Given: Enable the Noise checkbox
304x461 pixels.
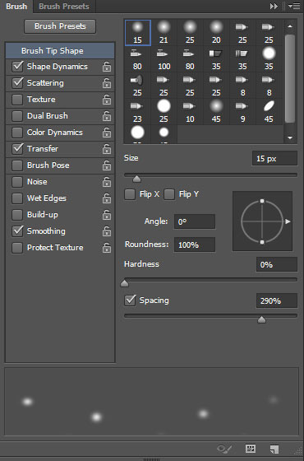Looking at the screenshot, I should coord(17,182).
